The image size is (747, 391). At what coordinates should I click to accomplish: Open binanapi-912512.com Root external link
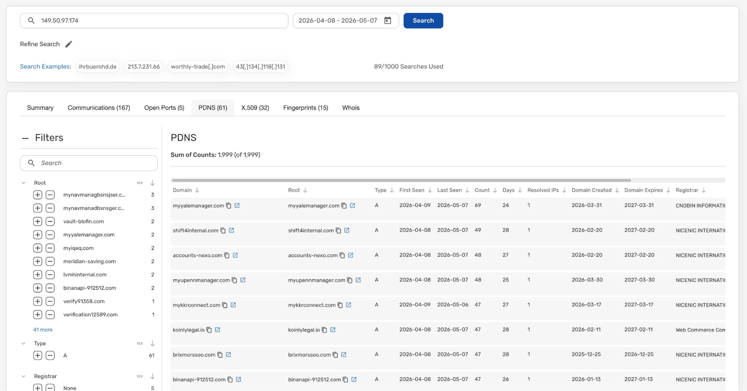click(354, 379)
